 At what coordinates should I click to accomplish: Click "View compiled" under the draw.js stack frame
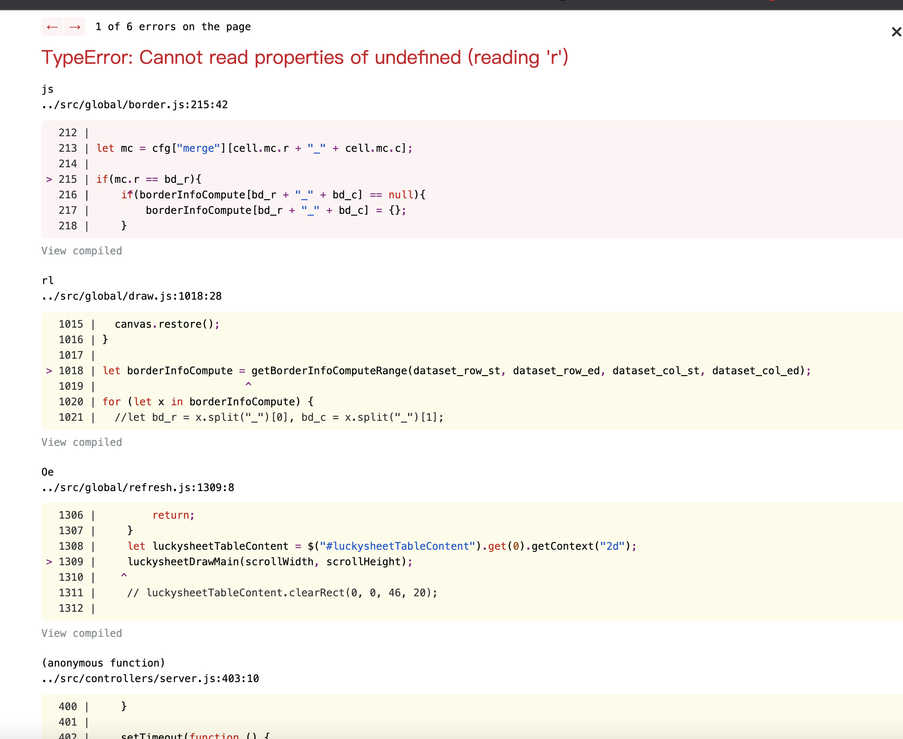81,442
